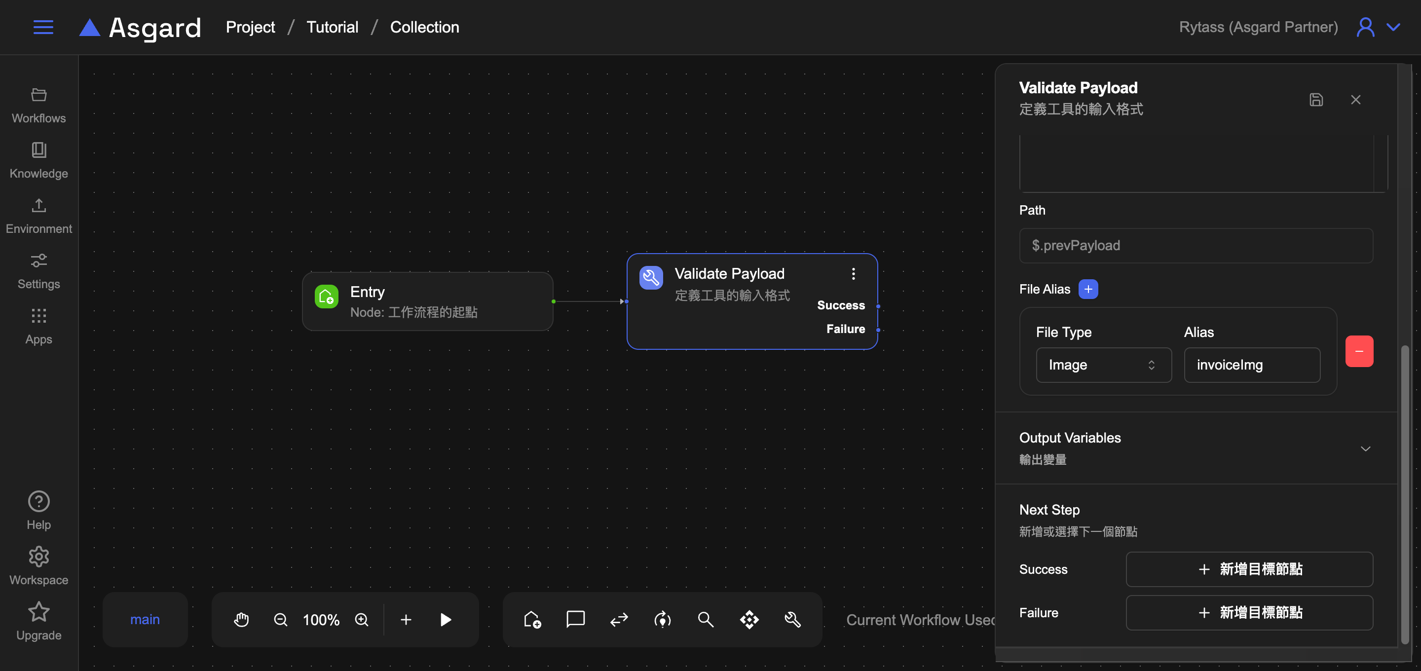This screenshot has height=671, width=1421.
Task: Expand the Output Variables section
Action: [1365, 448]
